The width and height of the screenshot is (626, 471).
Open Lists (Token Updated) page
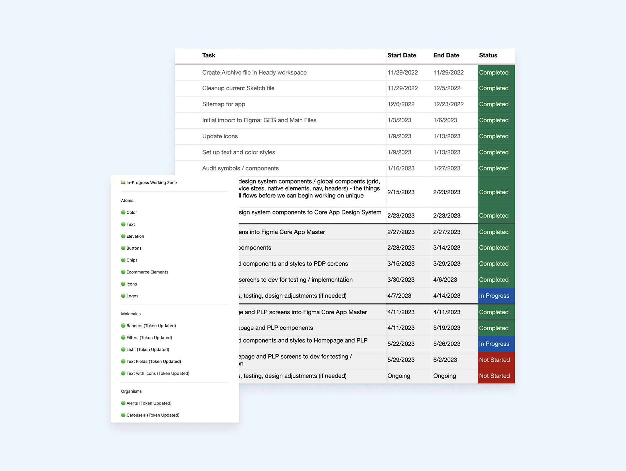148,349
